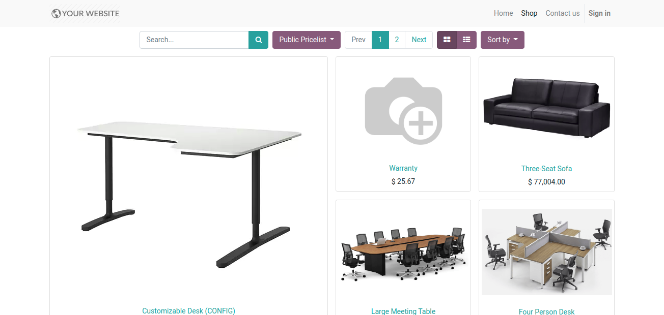Open the Shop menu item
The image size is (664, 315).
coord(529,13)
